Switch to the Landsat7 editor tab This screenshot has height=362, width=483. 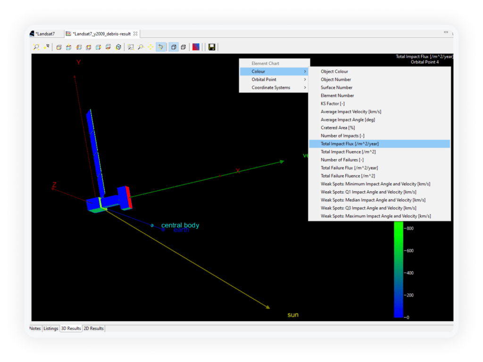(x=45, y=34)
